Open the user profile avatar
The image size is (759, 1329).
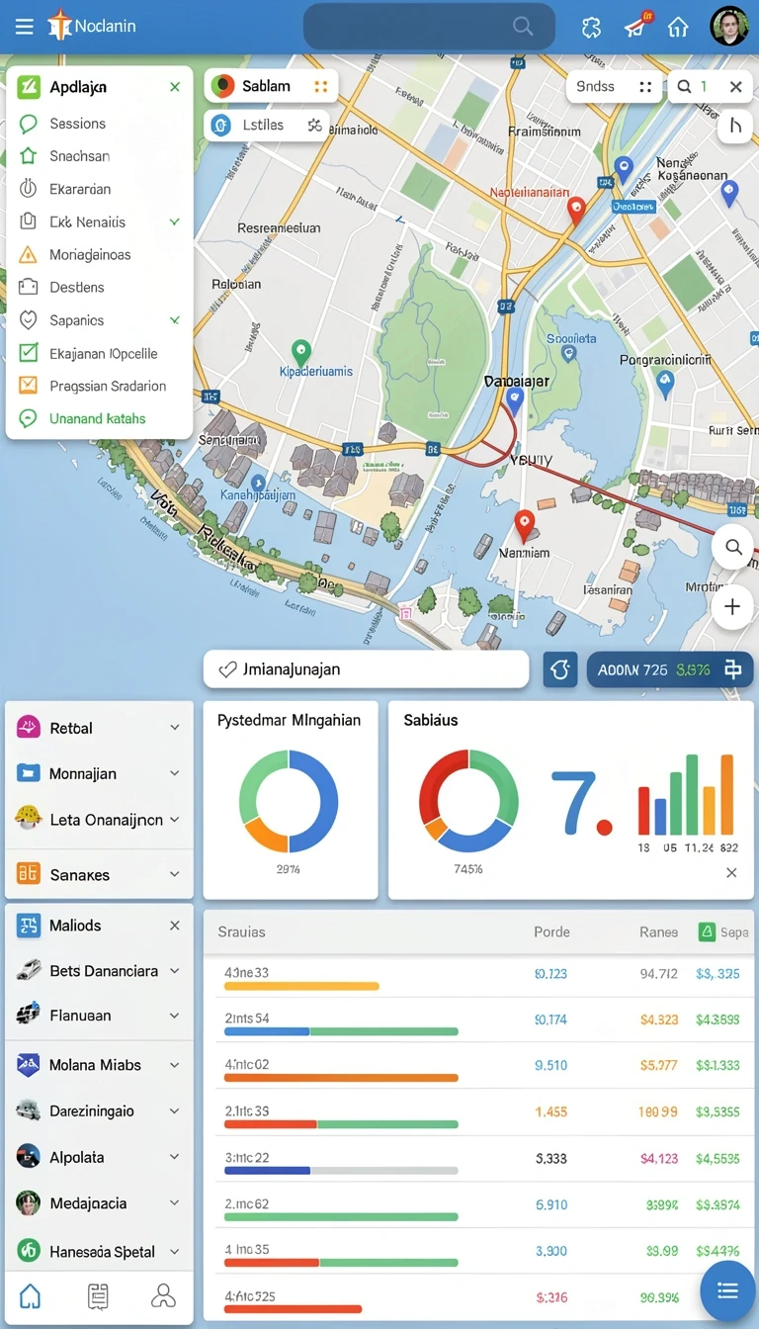tap(729, 26)
